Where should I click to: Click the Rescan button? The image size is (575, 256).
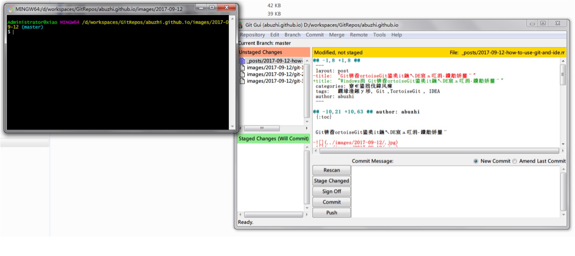pyautogui.click(x=332, y=170)
